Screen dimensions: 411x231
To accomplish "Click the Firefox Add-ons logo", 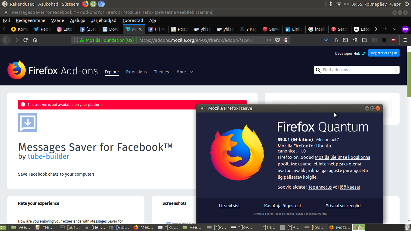I will coord(53,70).
